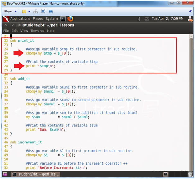
Task: Open the System menu
Action: click(52, 19)
